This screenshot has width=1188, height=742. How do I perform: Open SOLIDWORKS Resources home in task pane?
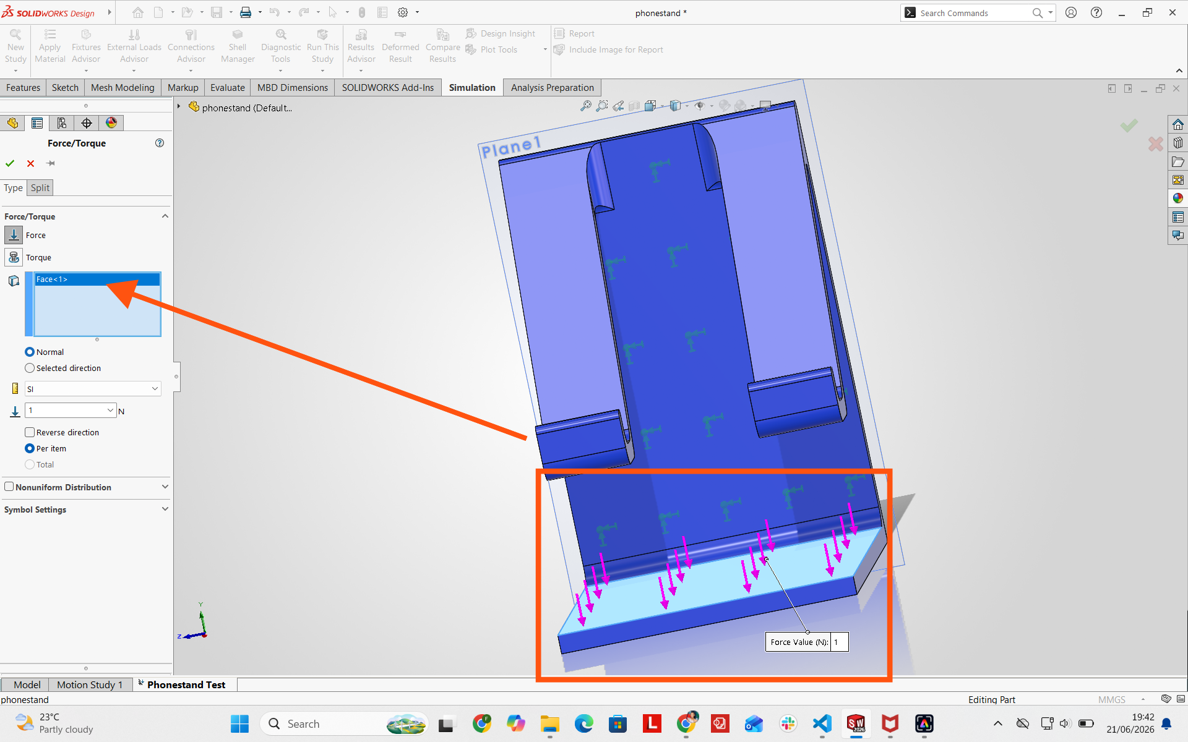(x=1178, y=124)
